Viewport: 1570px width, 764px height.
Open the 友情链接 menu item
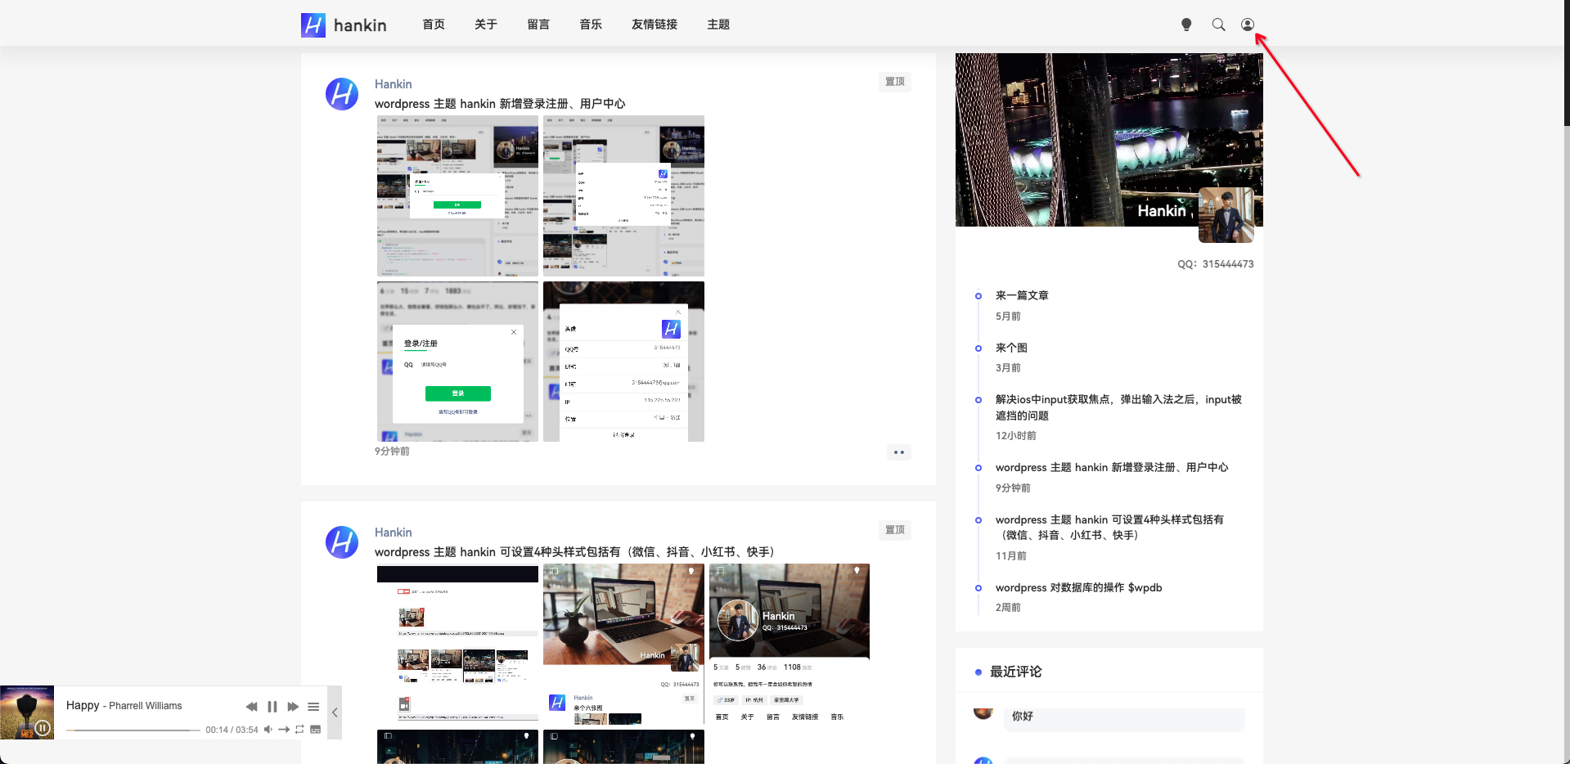(x=655, y=25)
